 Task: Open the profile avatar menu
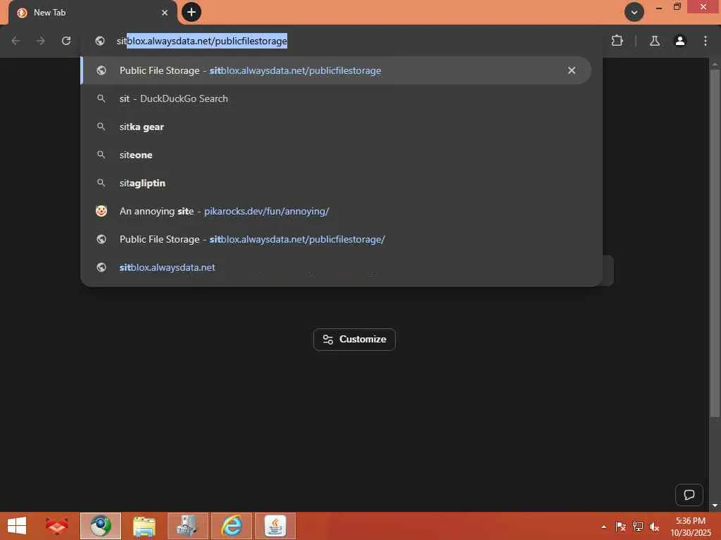click(679, 41)
